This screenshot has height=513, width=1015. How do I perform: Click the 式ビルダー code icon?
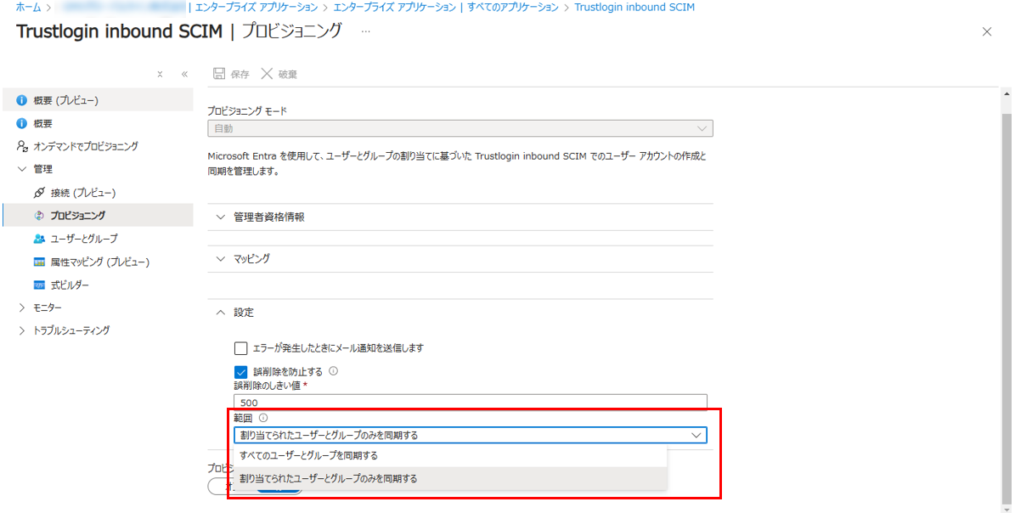(39, 285)
